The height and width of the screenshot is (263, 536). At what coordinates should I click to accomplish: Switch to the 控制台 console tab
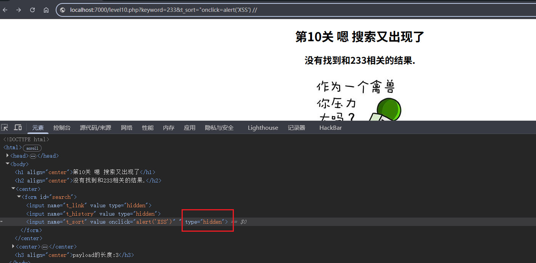[x=62, y=127]
